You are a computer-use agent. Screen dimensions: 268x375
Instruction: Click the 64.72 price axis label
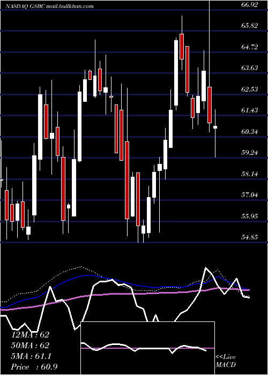250,47
